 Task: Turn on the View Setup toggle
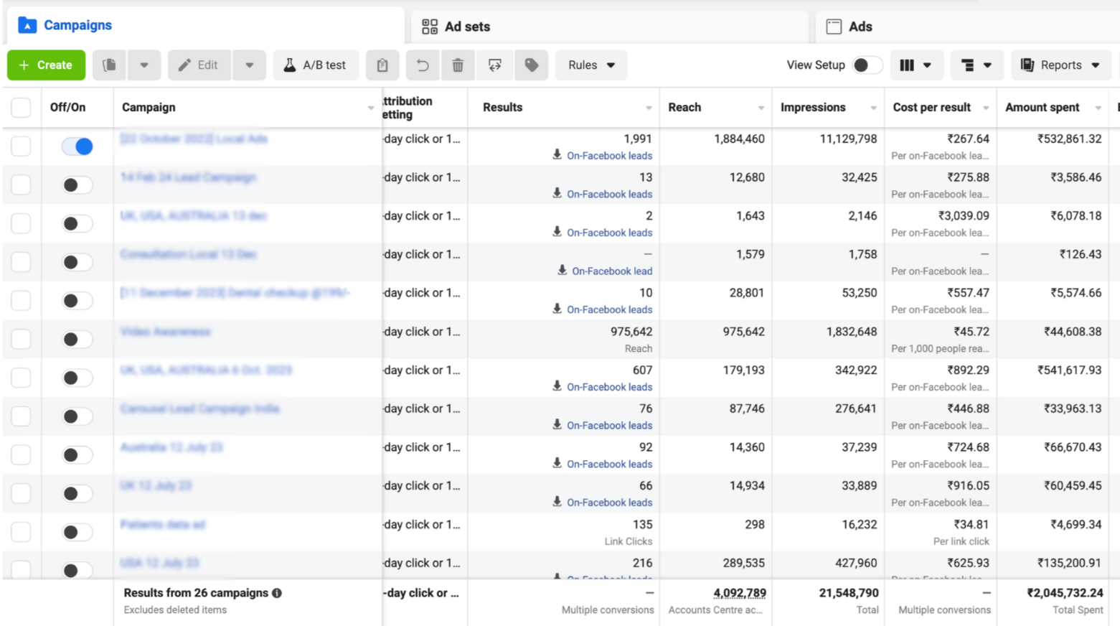click(x=866, y=65)
